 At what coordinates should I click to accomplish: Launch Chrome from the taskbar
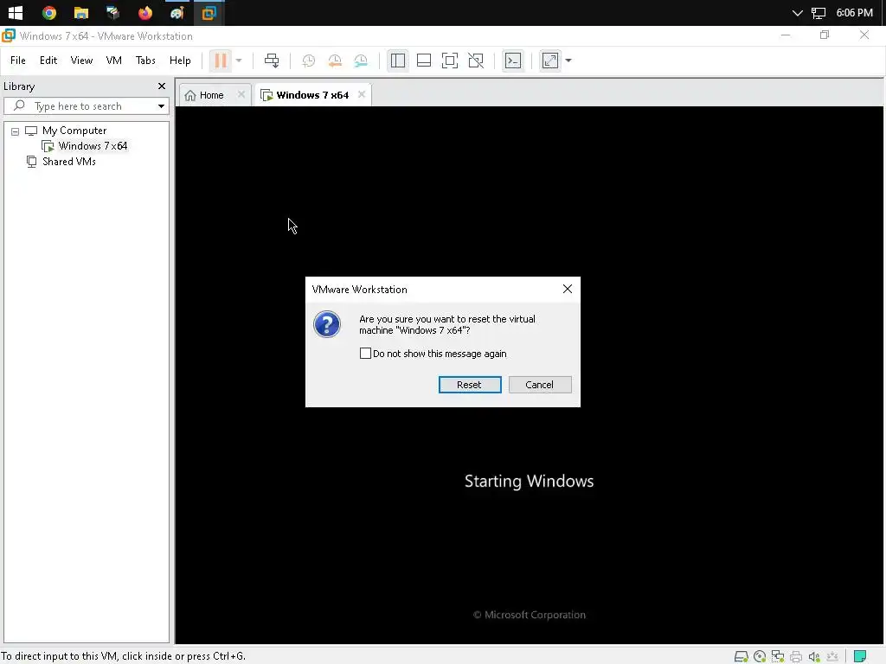[x=49, y=12]
